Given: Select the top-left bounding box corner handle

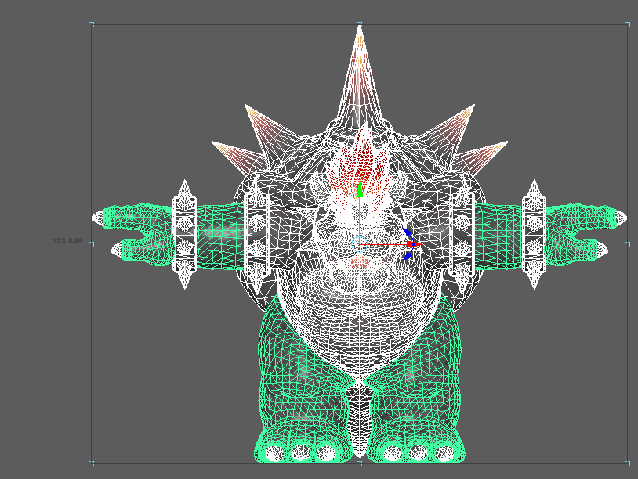Looking at the screenshot, I should 91,25.
